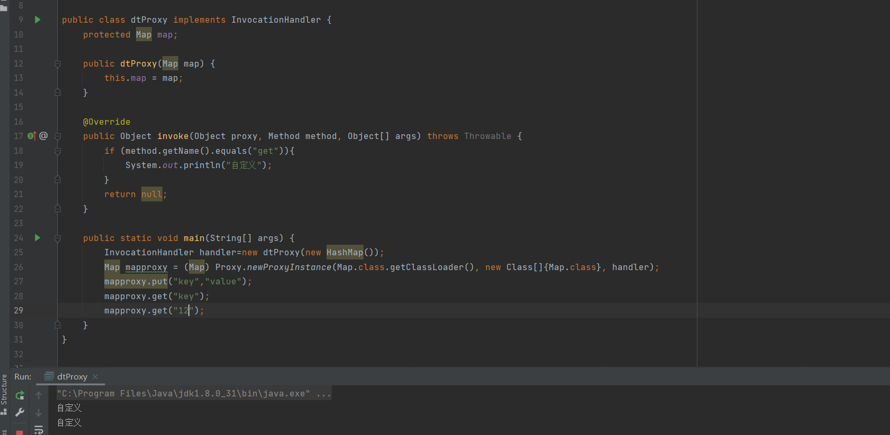
Task: Click the fold end marker at line 30
Action: 58,325
